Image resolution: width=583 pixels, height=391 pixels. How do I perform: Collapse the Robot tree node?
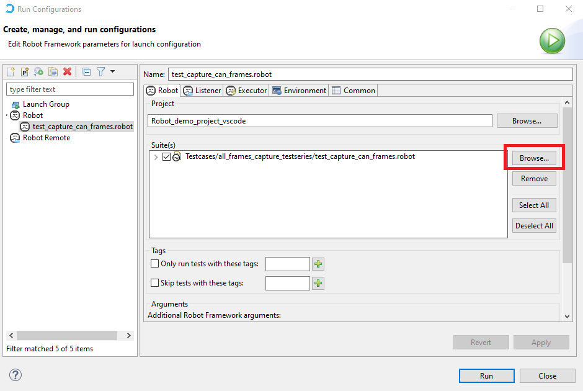pos(7,115)
